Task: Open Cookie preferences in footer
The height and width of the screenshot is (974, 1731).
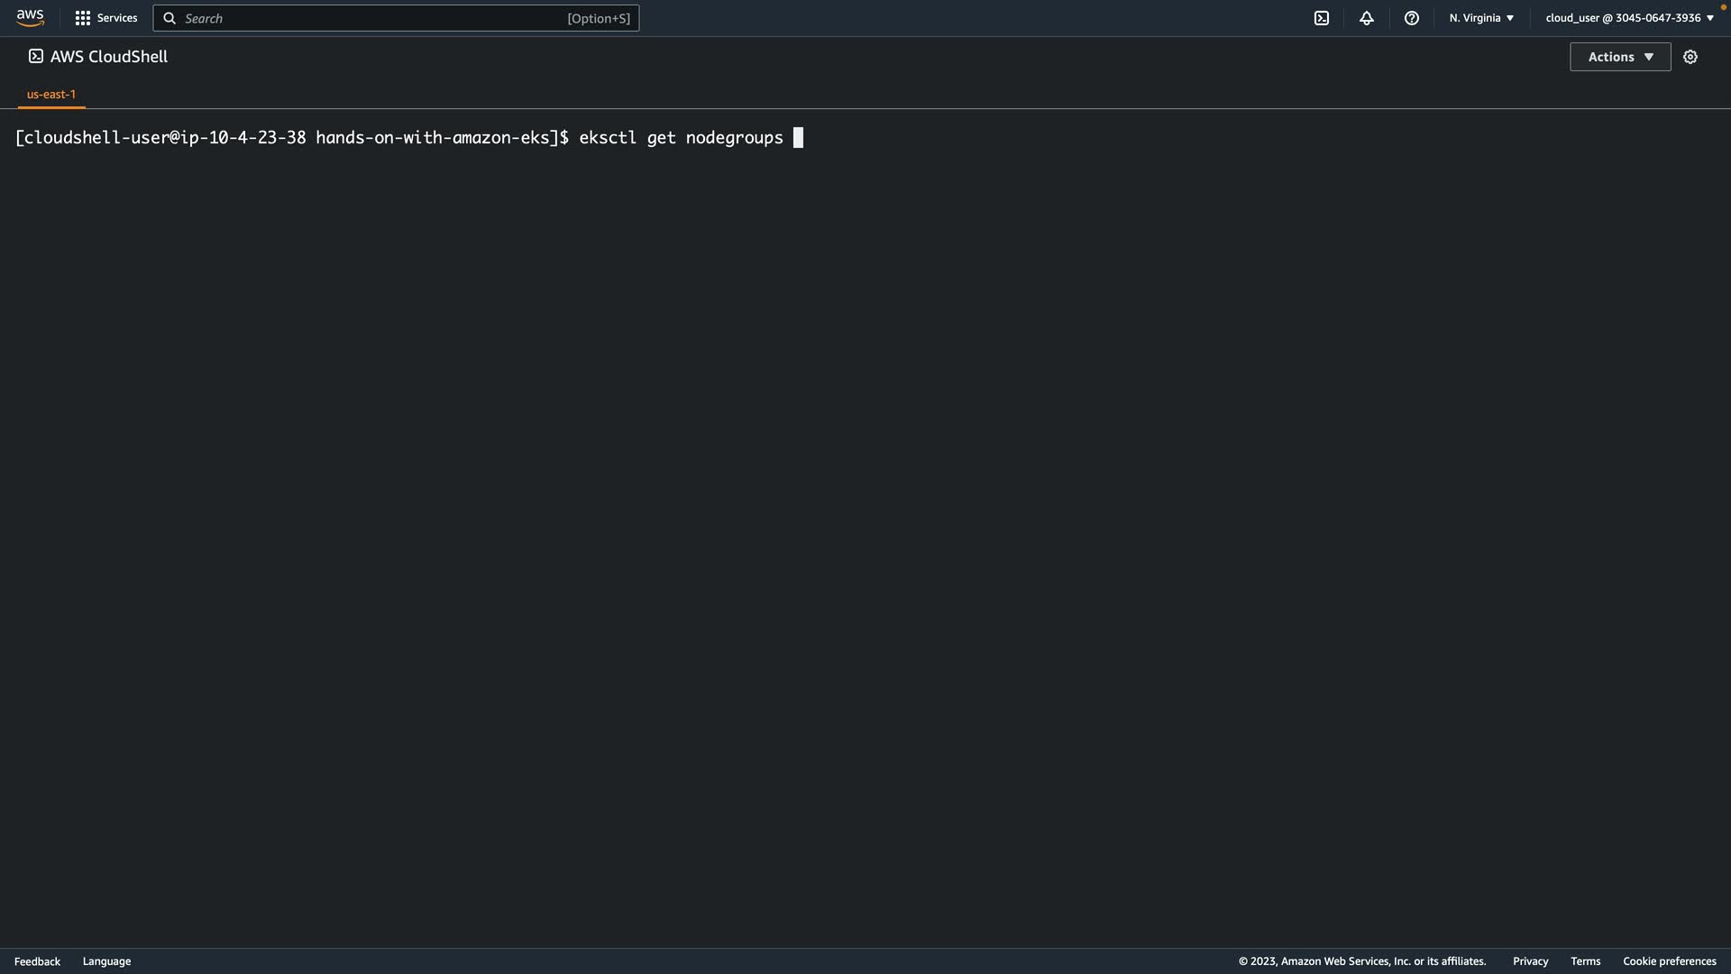Action: click(x=1669, y=961)
